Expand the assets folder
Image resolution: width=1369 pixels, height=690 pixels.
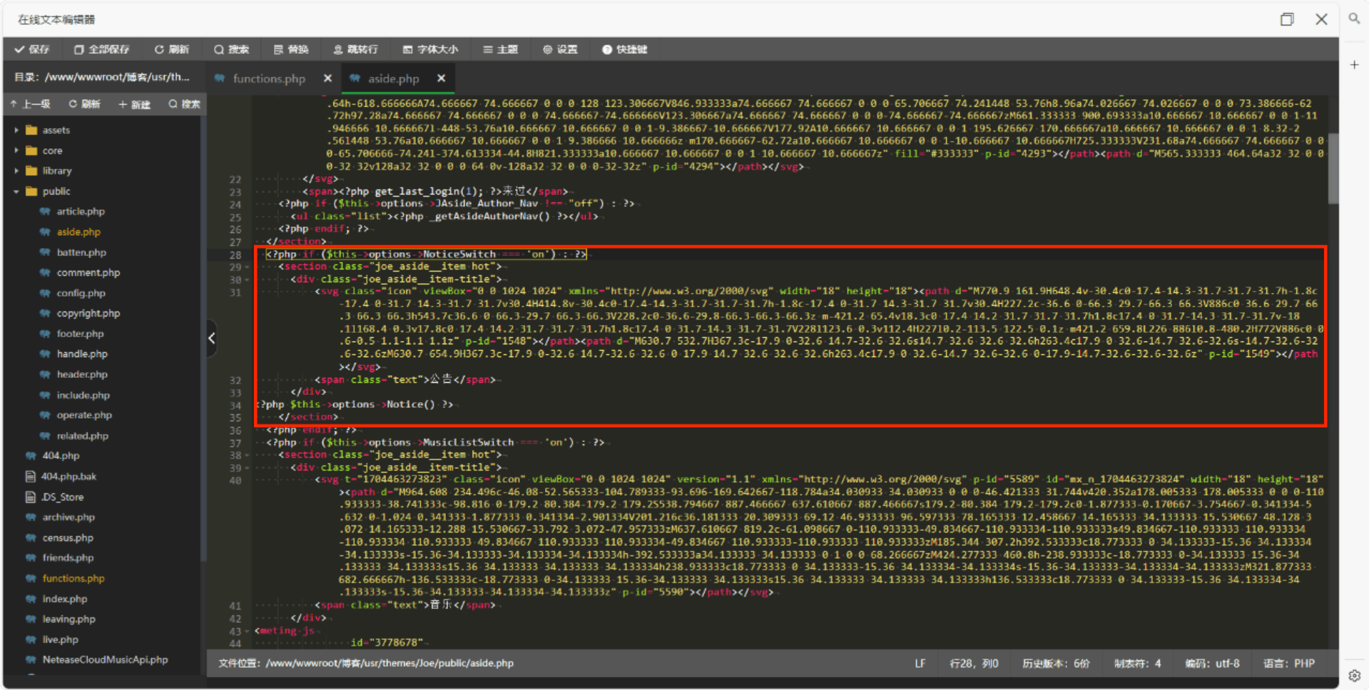(x=16, y=130)
